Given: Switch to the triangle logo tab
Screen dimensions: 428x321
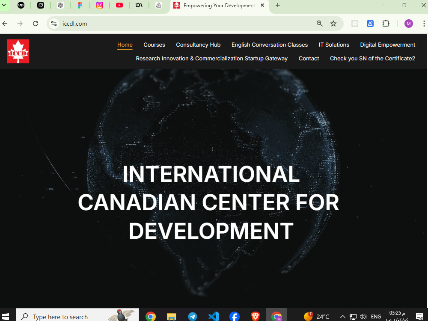Looking at the screenshot, I should pos(159,5).
